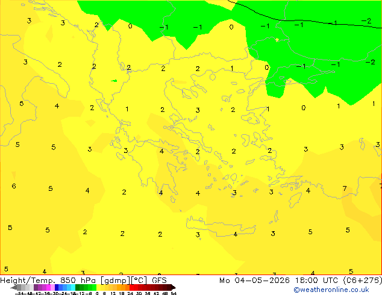The image size is (382, 295).
Task: Click the '(06+276)' forecast run label
Action: pos(363,281)
